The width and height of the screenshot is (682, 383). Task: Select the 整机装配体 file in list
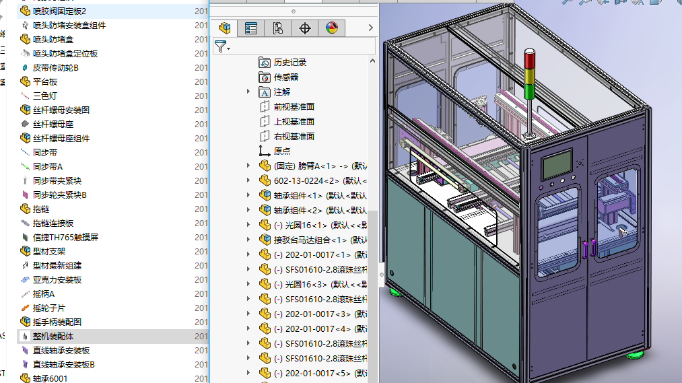tap(53, 336)
